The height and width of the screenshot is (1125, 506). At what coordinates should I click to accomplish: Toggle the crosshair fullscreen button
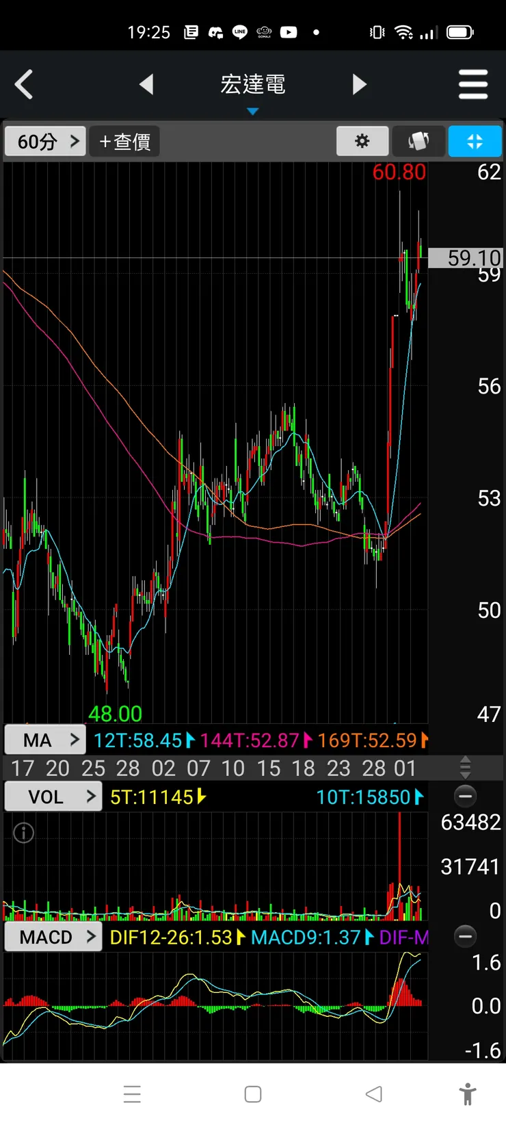click(475, 141)
